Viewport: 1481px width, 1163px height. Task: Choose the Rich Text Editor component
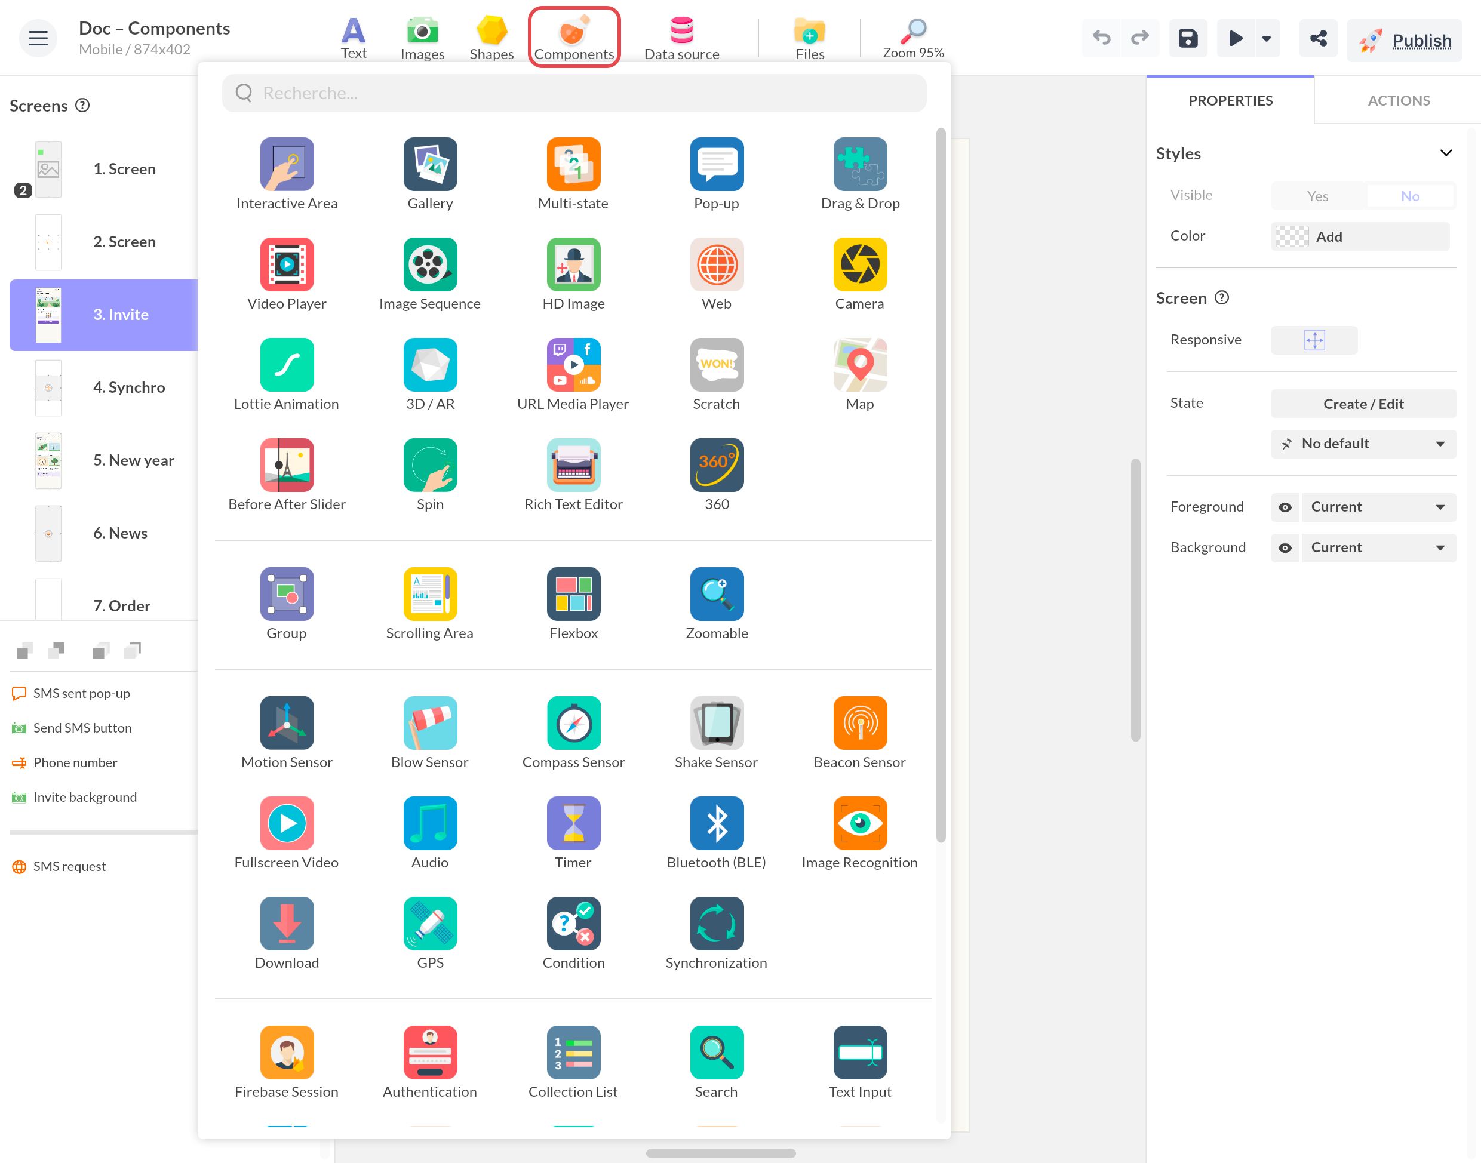point(573,475)
